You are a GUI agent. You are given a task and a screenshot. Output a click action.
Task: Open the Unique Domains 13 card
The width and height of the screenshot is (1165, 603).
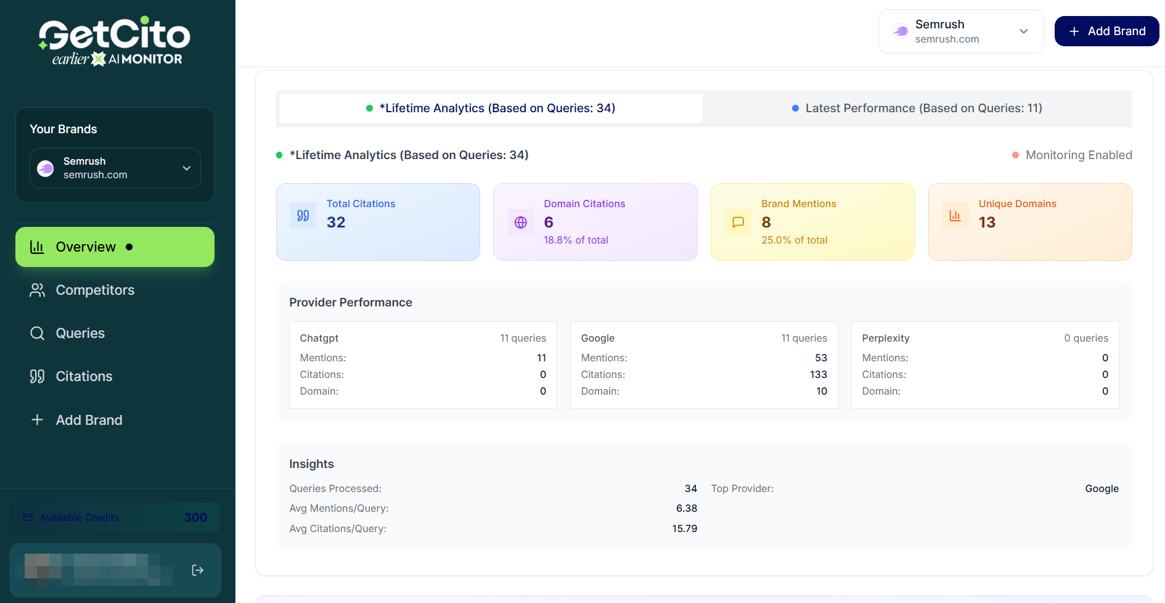(1030, 222)
